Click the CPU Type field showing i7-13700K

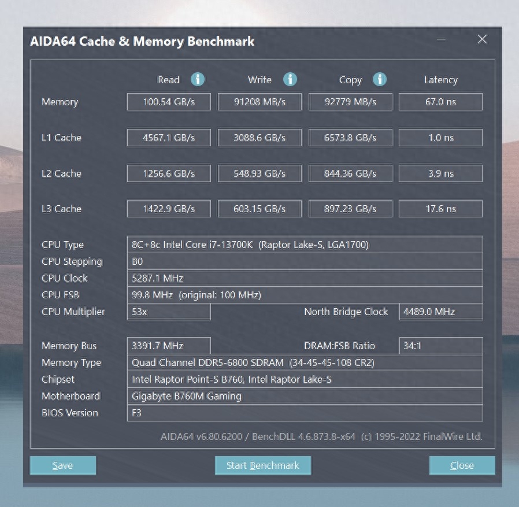coord(305,245)
